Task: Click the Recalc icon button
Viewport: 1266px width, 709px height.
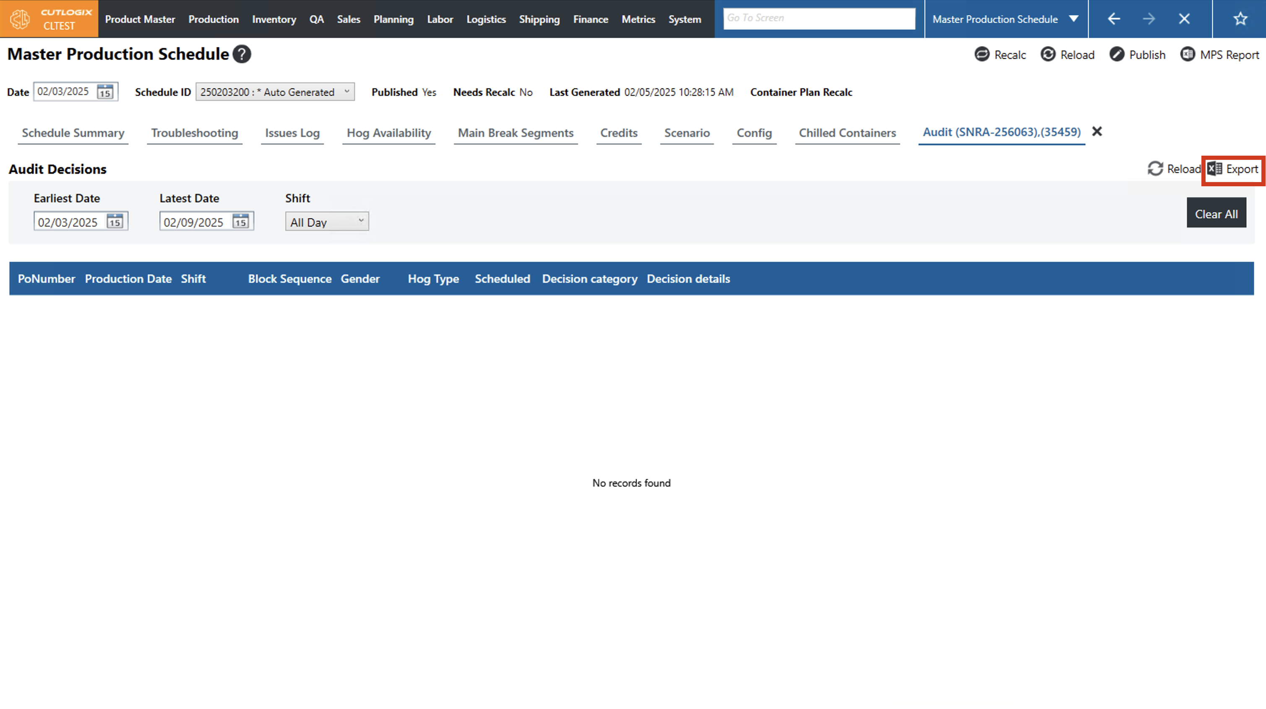Action: click(982, 54)
